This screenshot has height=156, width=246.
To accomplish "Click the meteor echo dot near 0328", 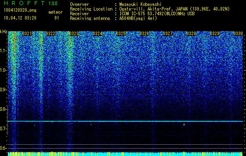I will pos(184,124).
